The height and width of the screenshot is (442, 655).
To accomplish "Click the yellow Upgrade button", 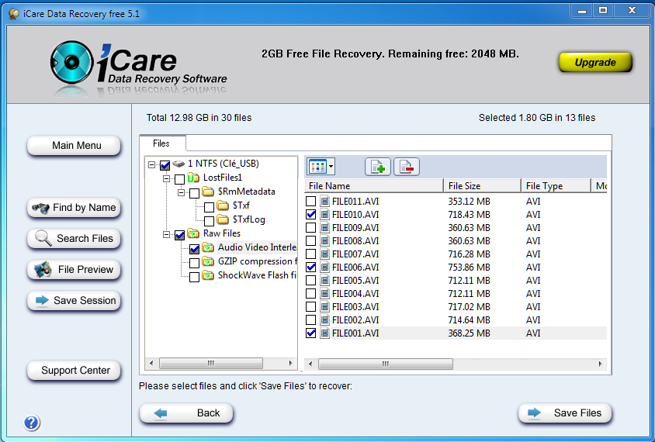I will pos(595,62).
